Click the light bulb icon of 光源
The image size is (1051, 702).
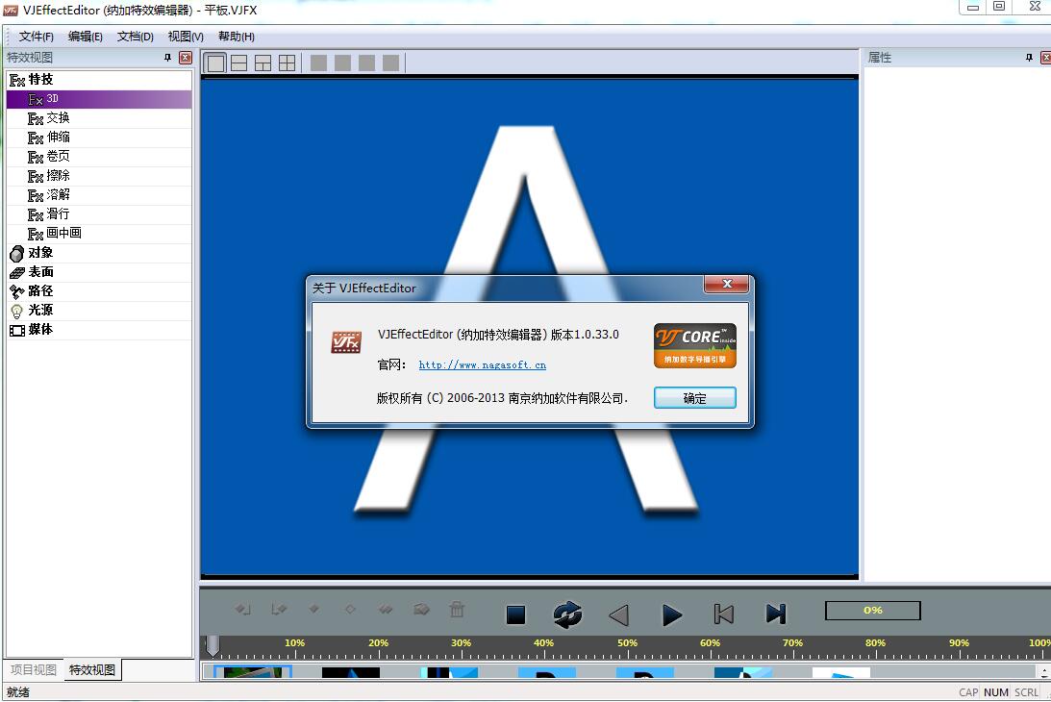coord(16,312)
